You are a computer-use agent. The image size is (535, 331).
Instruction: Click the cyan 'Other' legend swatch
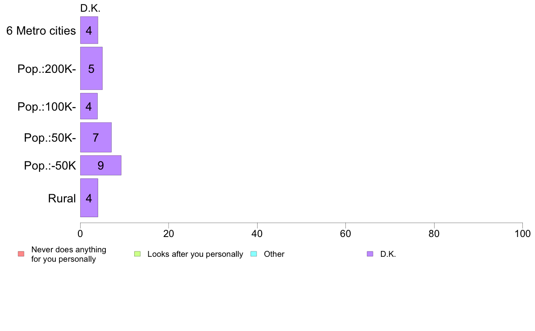click(x=254, y=254)
